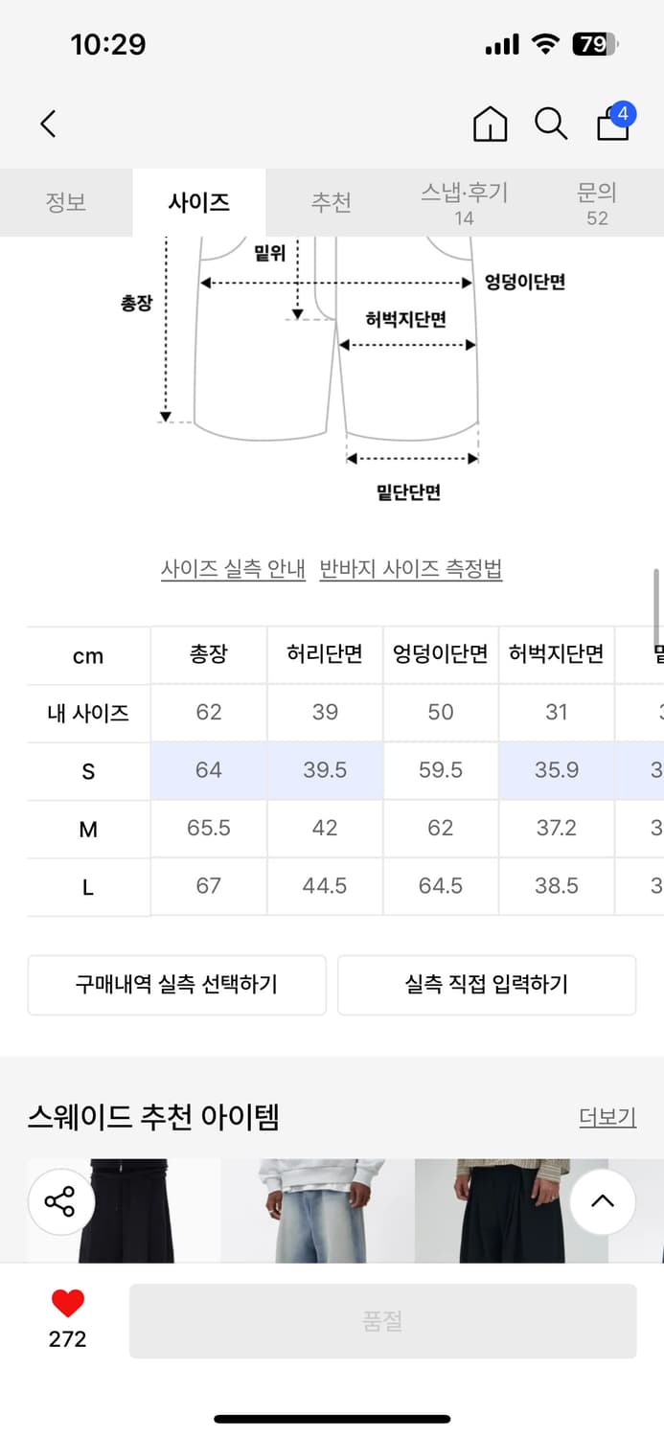This screenshot has height=1437, width=664.
Task: Select the S size row
Action: coord(88,771)
